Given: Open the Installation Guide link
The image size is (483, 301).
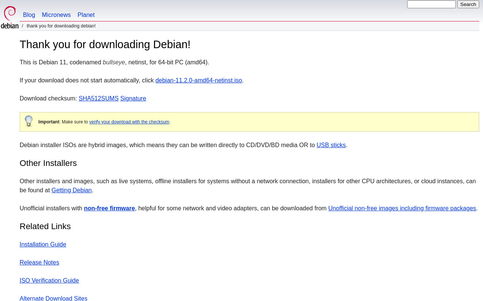Looking at the screenshot, I should point(43,245).
